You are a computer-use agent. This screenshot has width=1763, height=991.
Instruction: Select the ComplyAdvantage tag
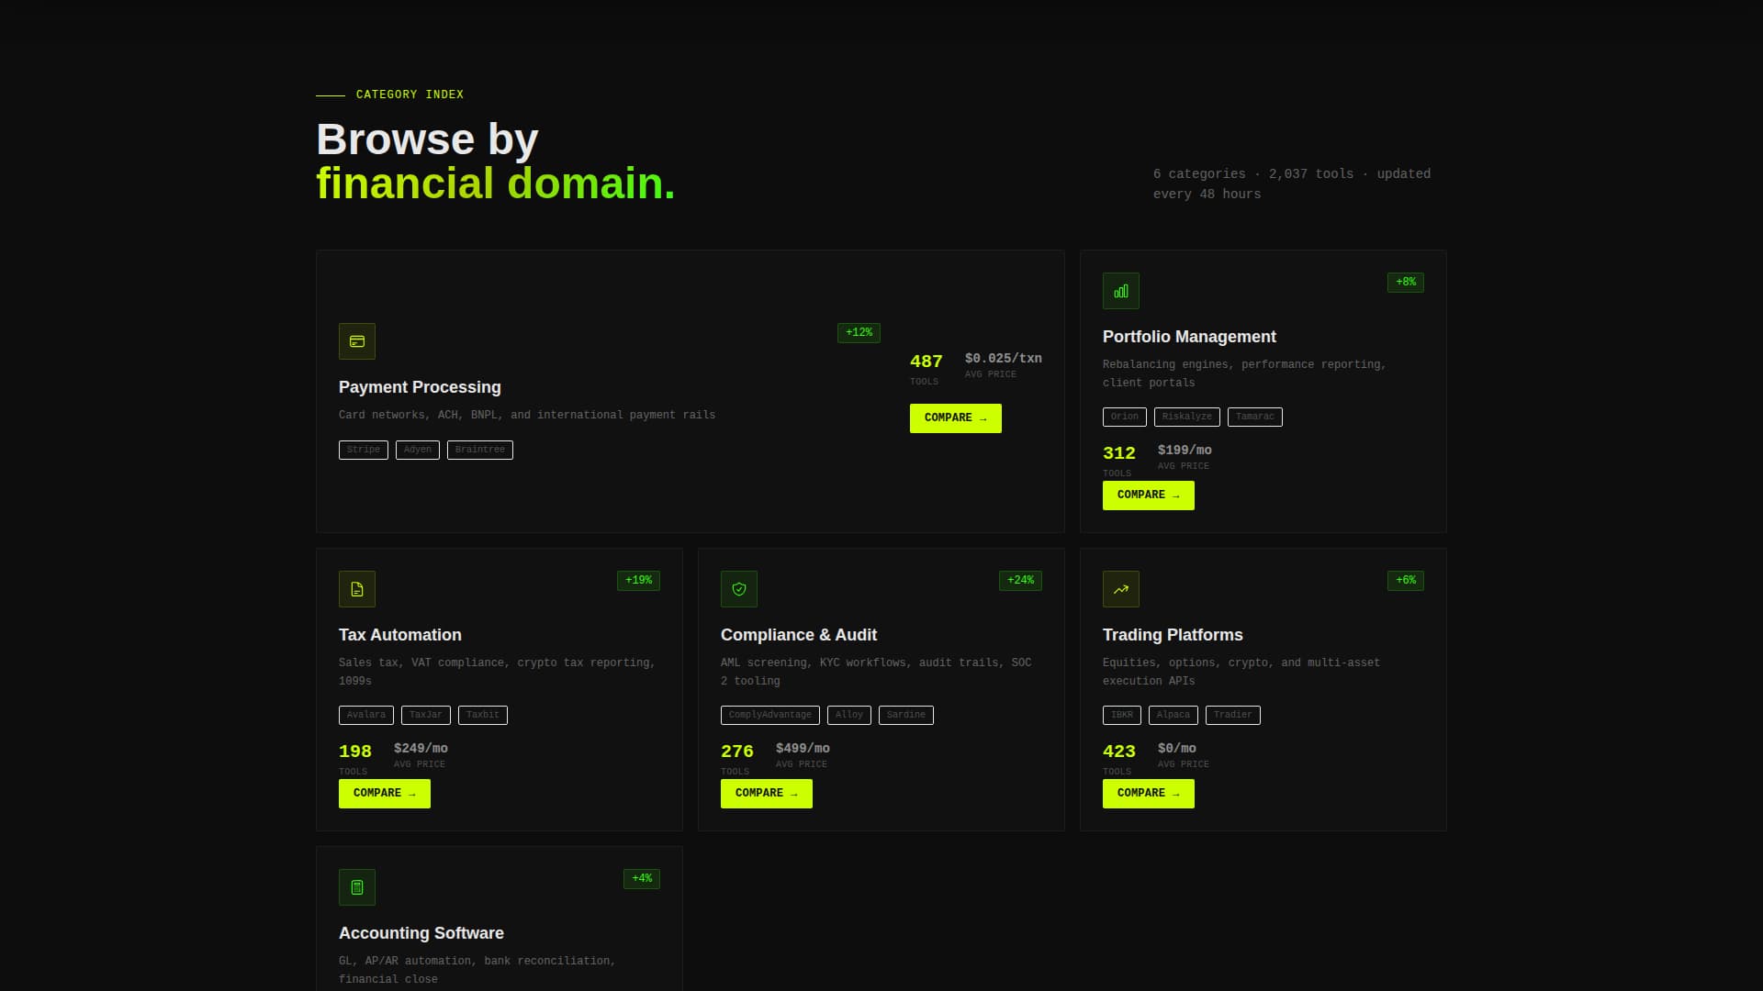coord(770,715)
